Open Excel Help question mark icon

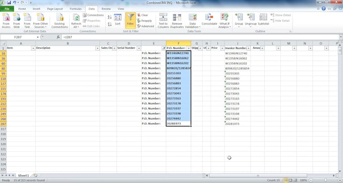323,9
